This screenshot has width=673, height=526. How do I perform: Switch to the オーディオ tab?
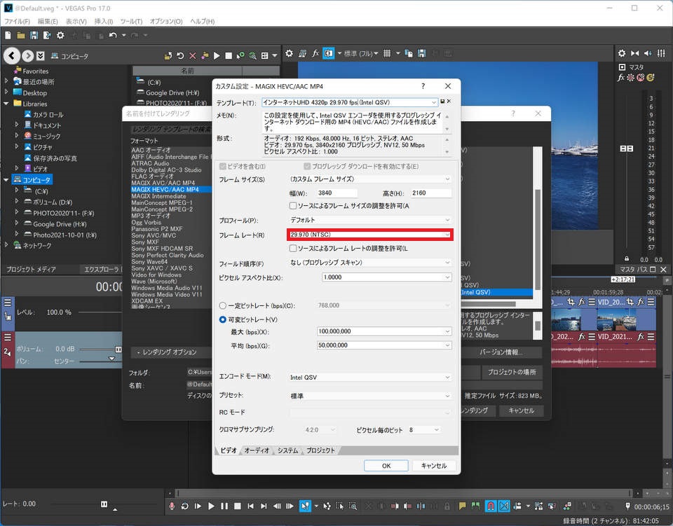(x=256, y=450)
